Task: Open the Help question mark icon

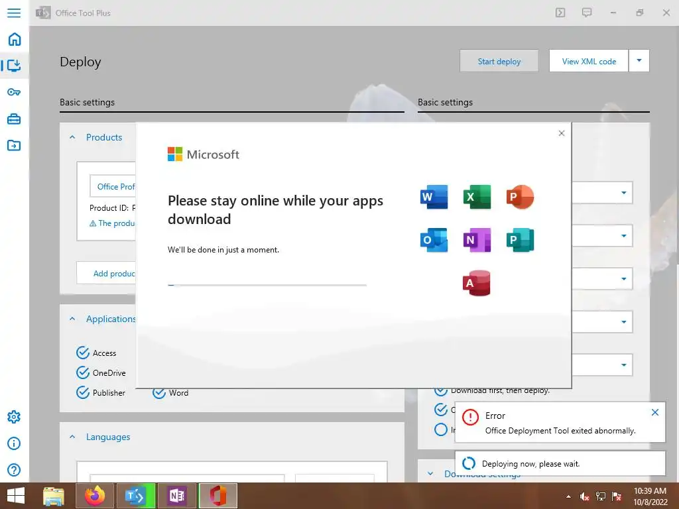Action: [14, 470]
